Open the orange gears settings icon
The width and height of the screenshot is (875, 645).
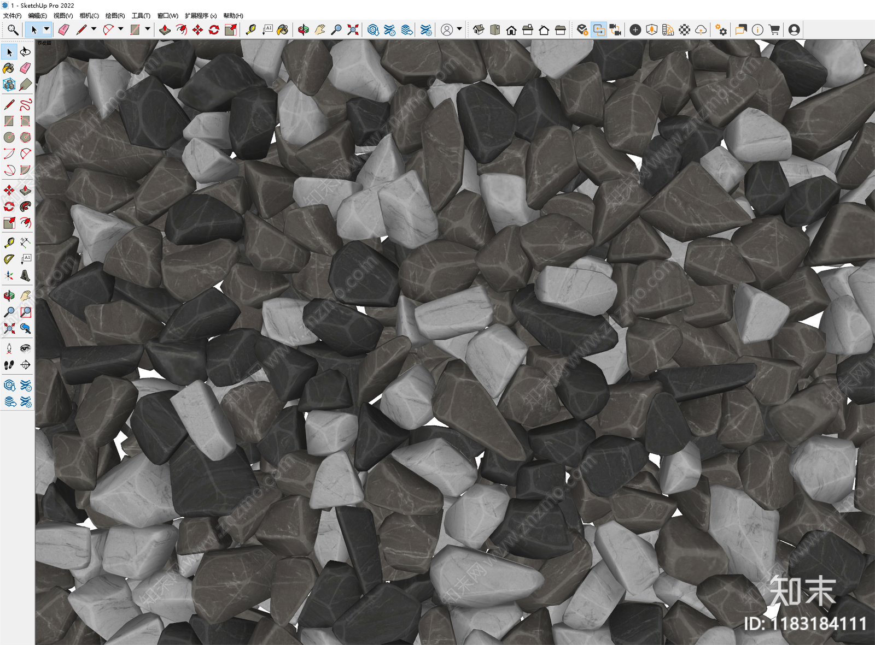(721, 29)
